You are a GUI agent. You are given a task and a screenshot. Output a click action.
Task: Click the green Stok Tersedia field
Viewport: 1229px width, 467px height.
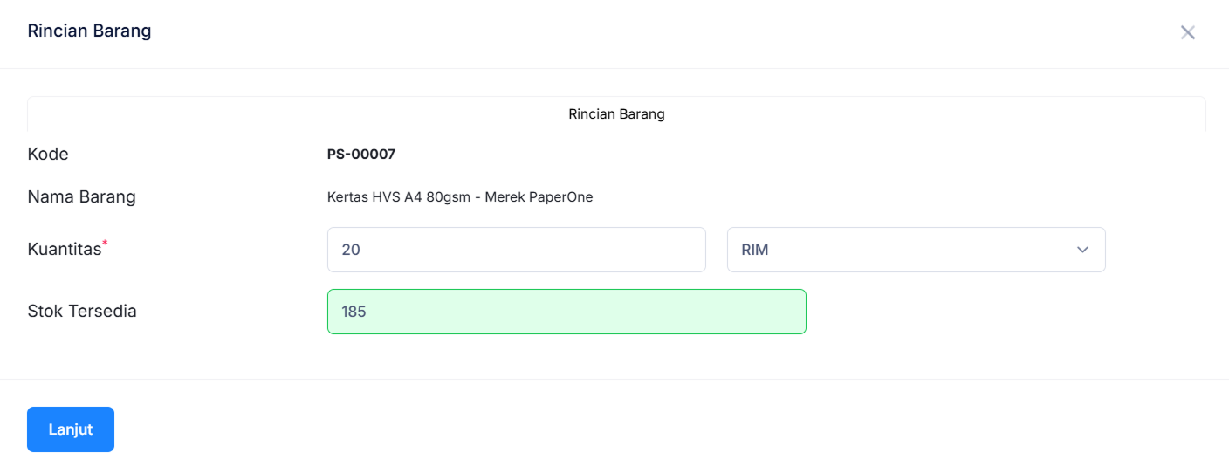tap(566, 312)
